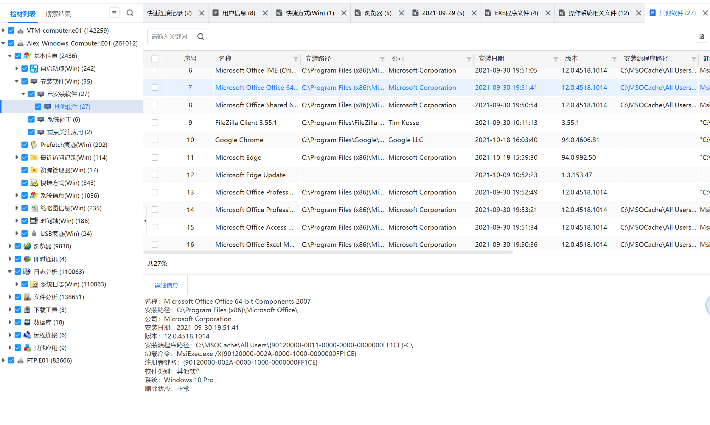This screenshot has height=425, width=710.
Task: Click the 其他应用 colored blocks icon
Action: [x=27, y=348]
